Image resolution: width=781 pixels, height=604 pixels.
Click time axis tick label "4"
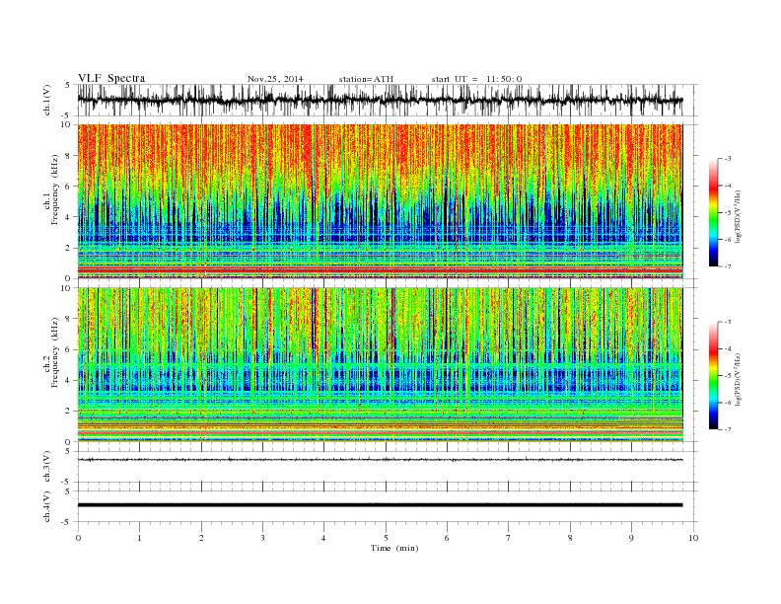[x=323, y=538]
